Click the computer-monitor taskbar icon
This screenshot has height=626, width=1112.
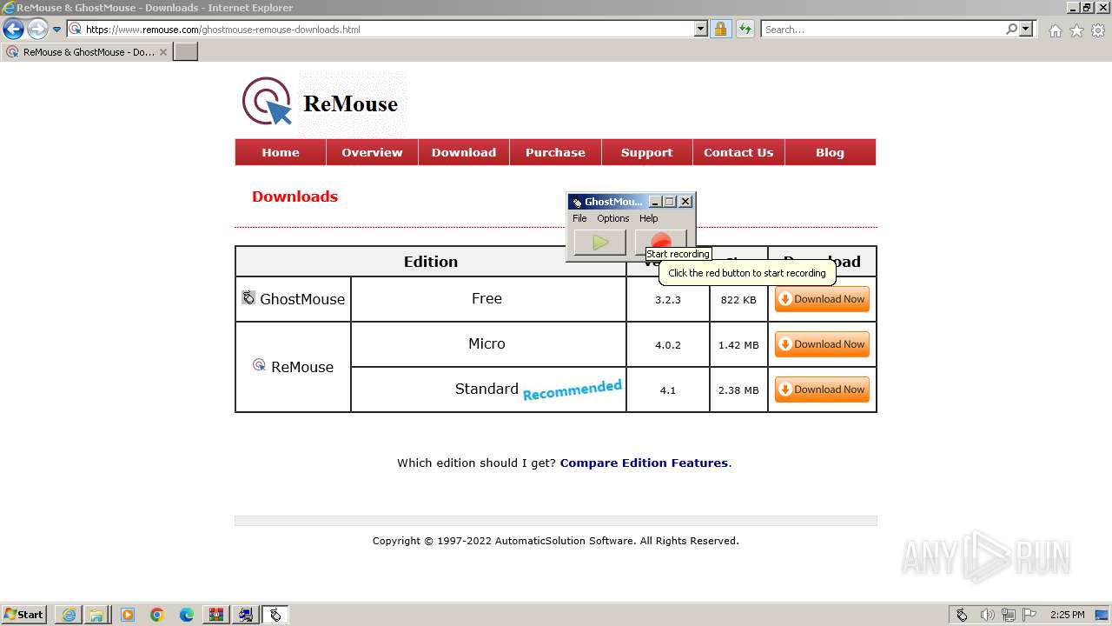coord(246,615)
